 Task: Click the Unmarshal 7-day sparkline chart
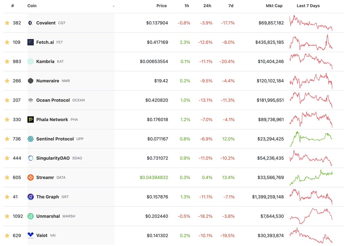tap(311, 216)
